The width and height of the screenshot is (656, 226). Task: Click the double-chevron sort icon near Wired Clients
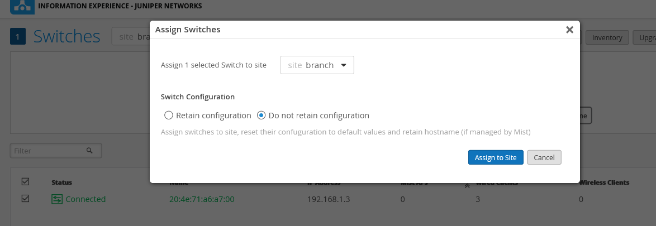pyautogui.click(x=467, y=185)
